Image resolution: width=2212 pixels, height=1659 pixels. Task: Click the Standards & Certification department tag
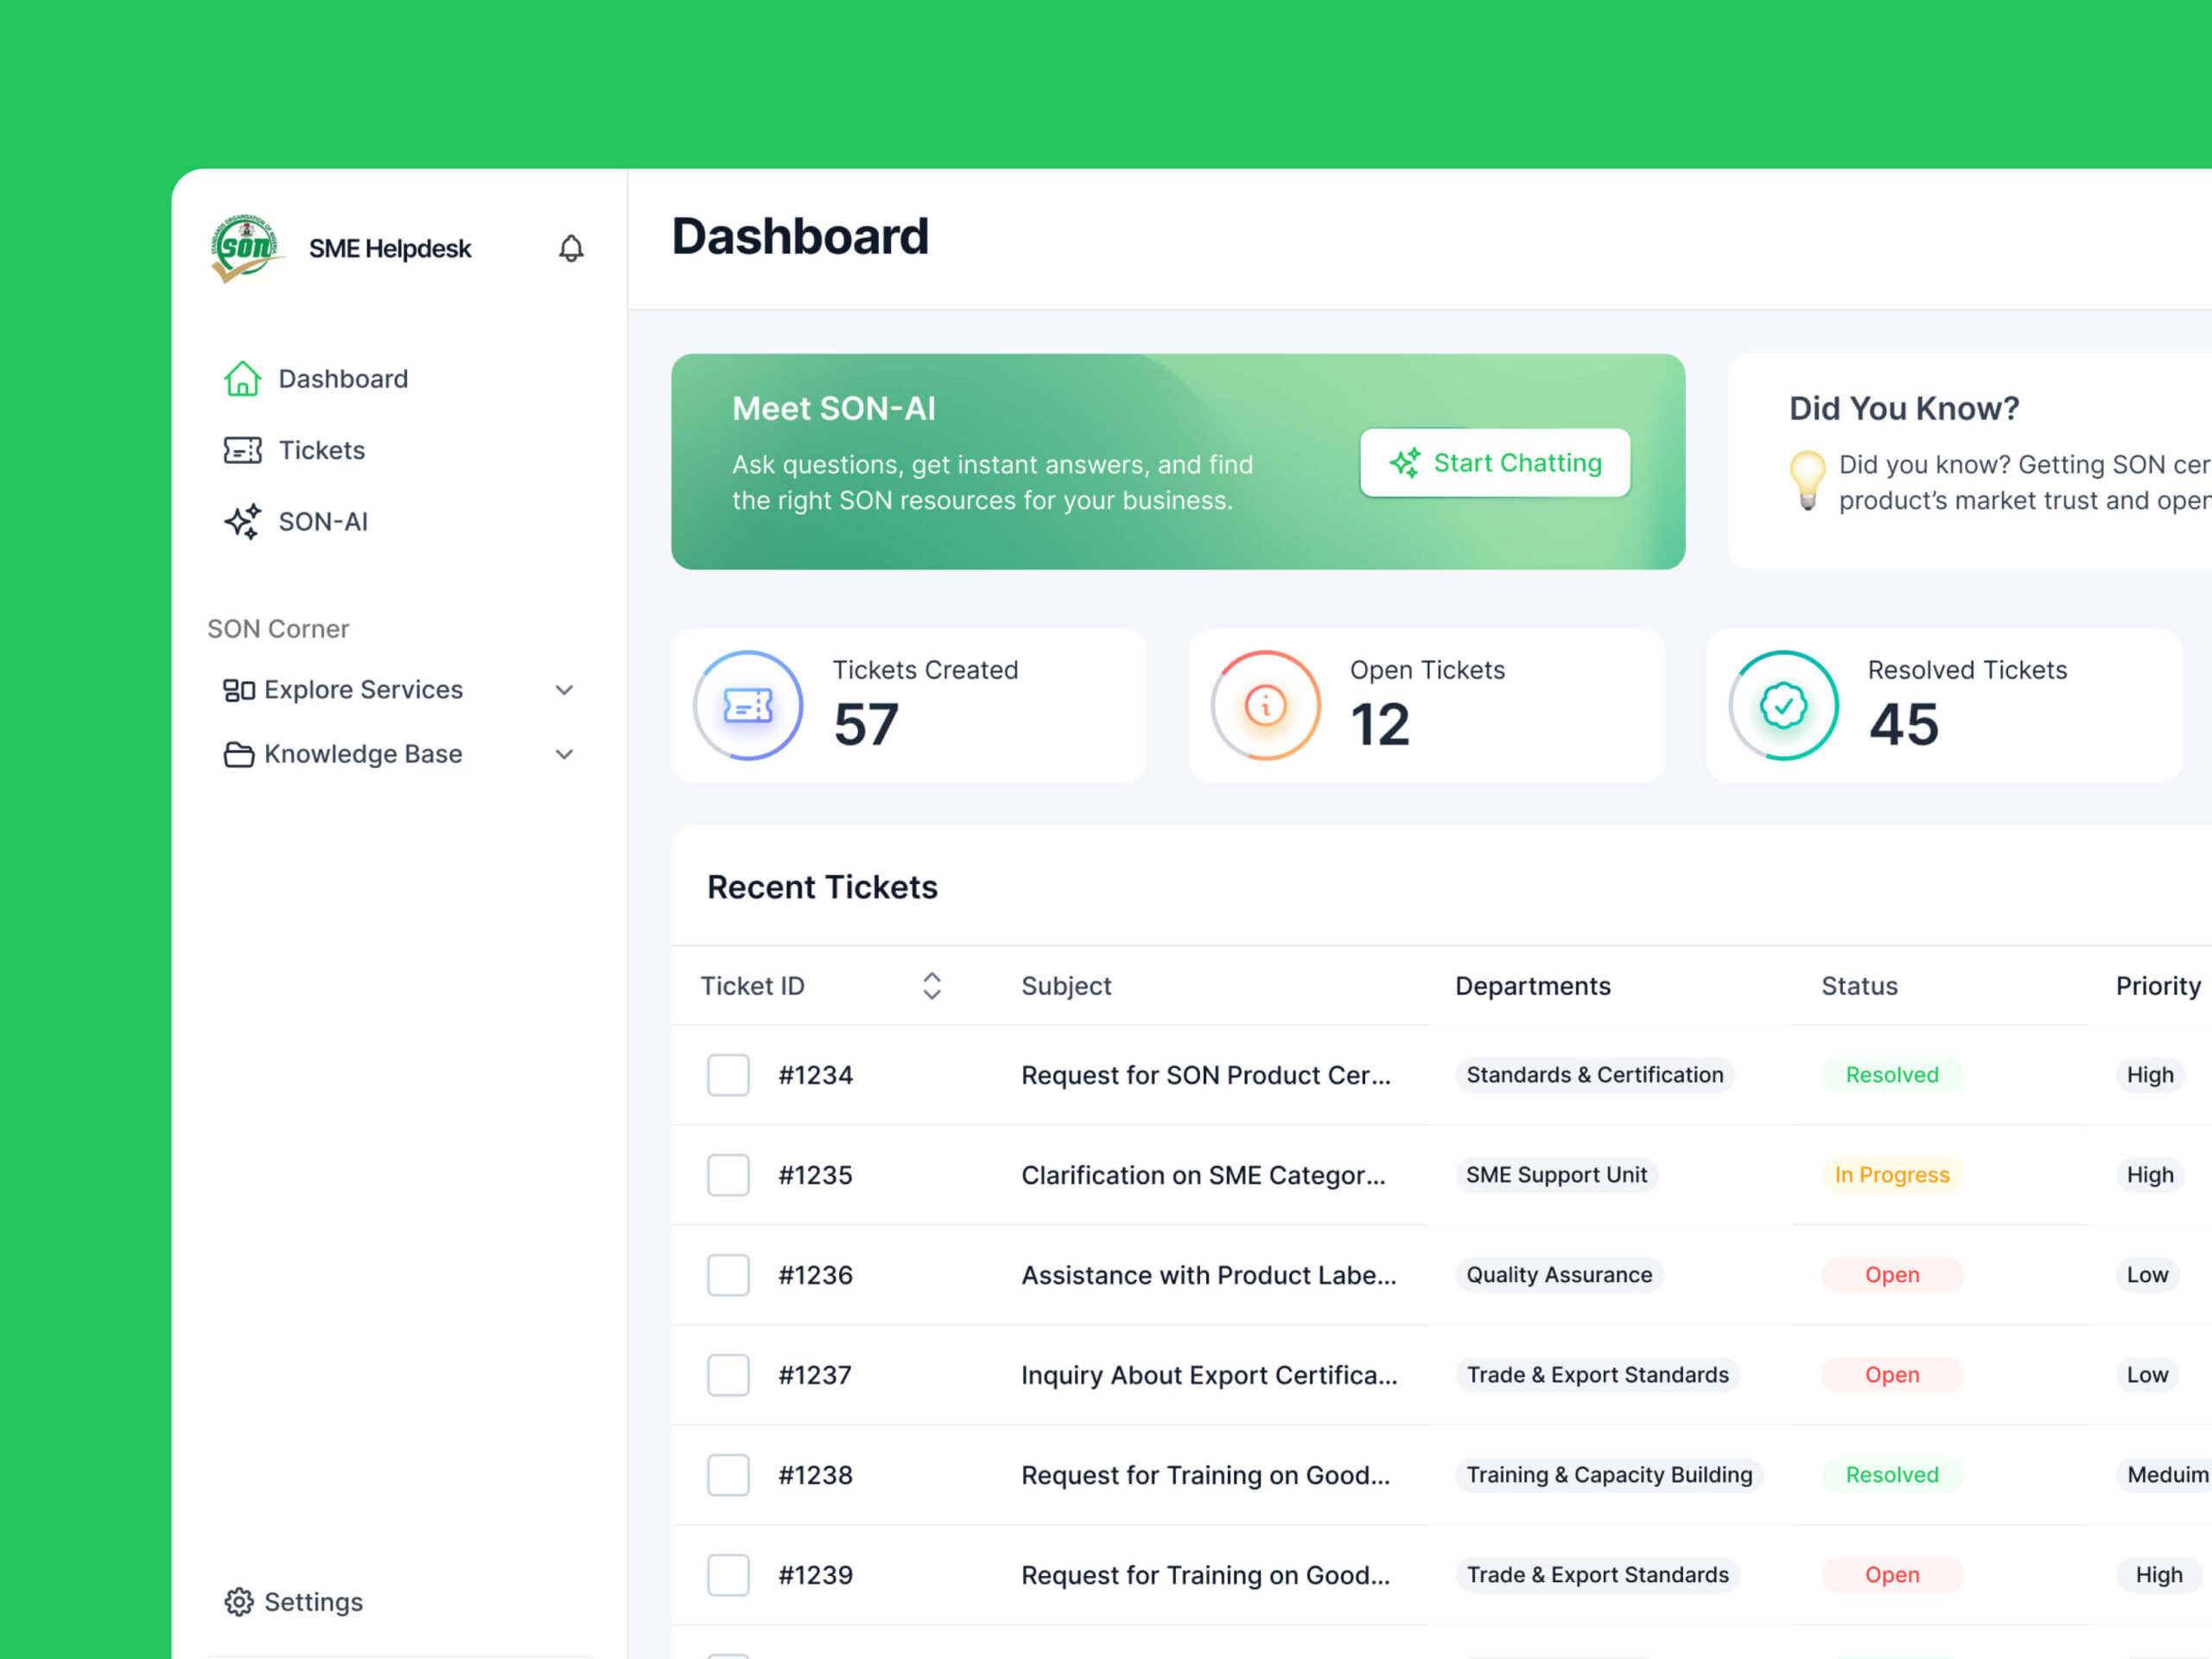[1595, 1075]
